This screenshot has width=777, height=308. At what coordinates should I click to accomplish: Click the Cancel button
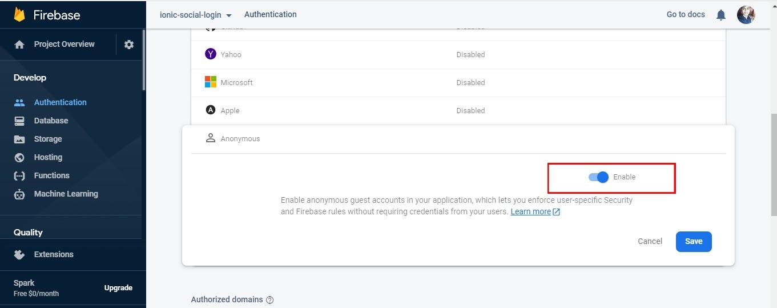pyautogui.click(x=650, y=241)
